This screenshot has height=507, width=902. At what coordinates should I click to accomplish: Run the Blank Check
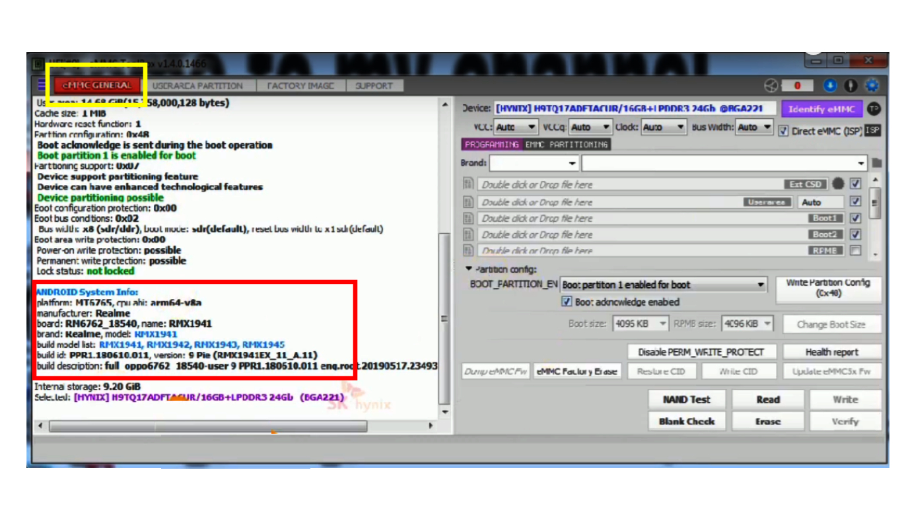point(687,421)
